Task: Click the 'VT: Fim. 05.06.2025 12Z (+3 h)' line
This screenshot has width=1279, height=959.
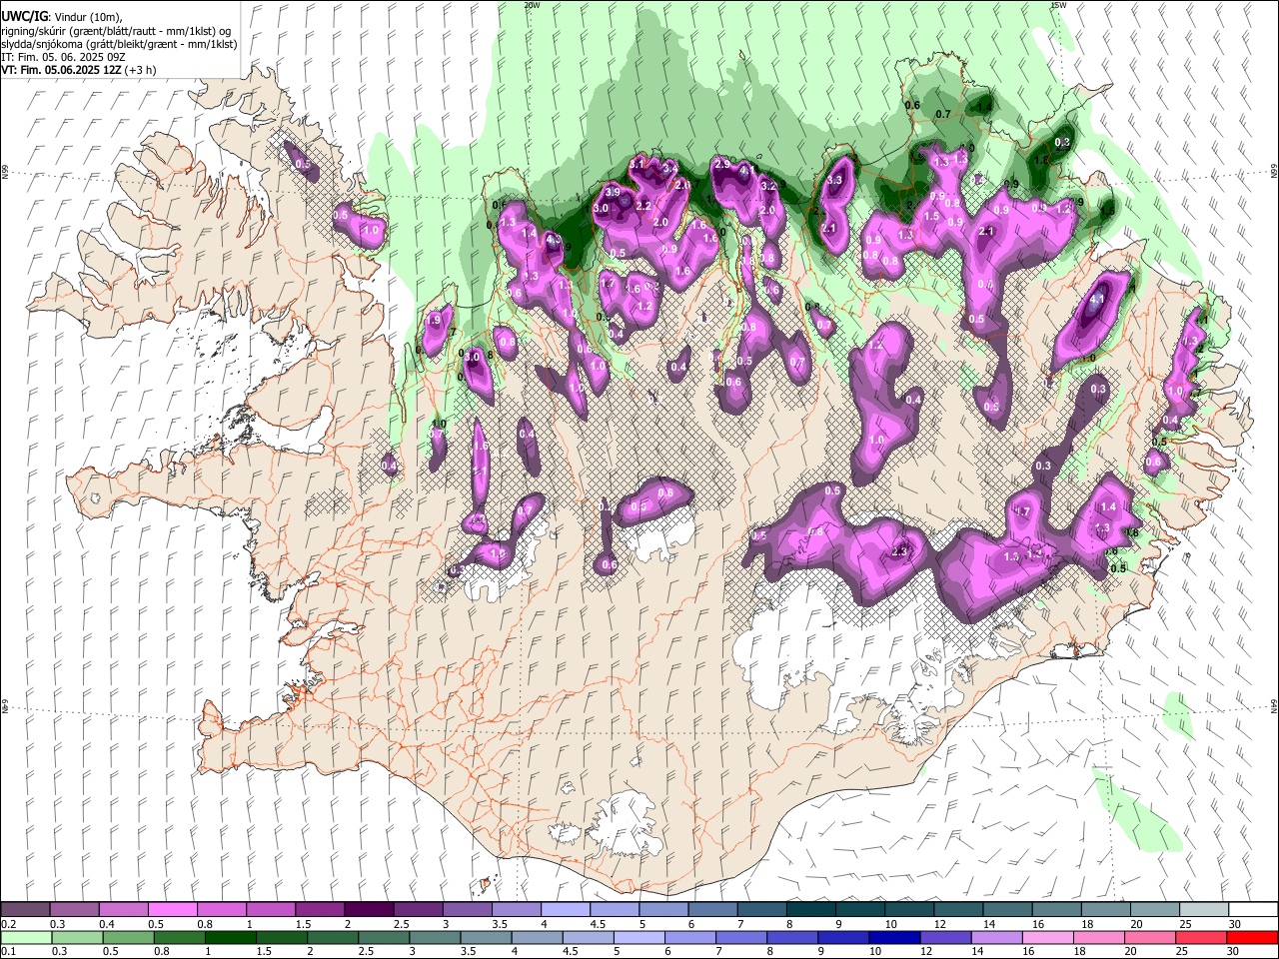Action: point(79,71)
